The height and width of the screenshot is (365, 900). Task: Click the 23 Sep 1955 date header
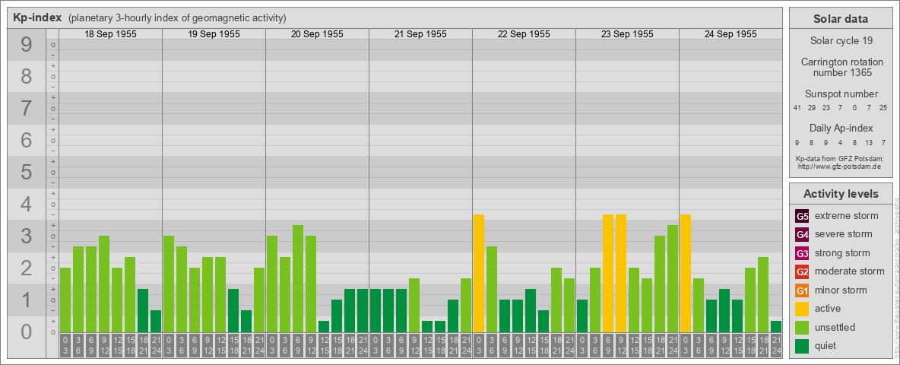click(x=627, y=34)
